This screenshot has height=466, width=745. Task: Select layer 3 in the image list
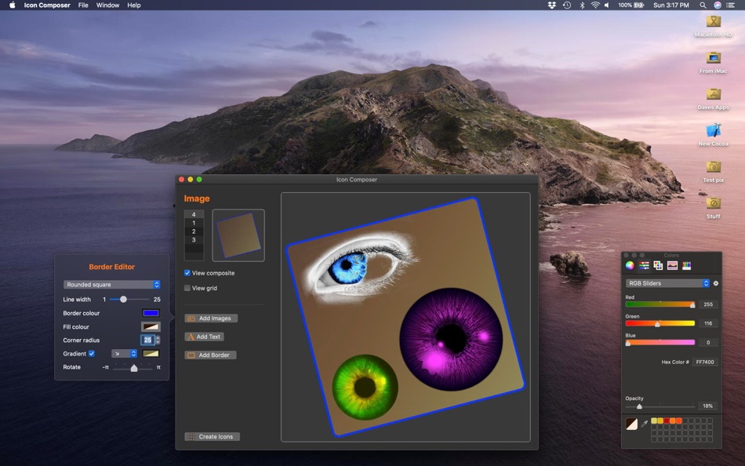coord(194,240)
